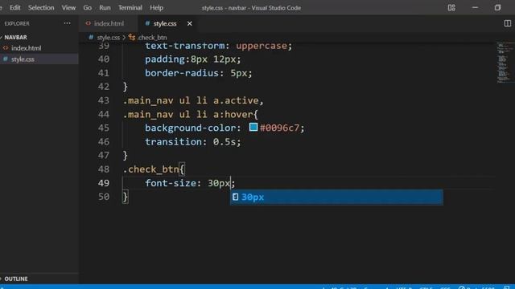
Task: Split the editor to the right
Action: point(507,23)
